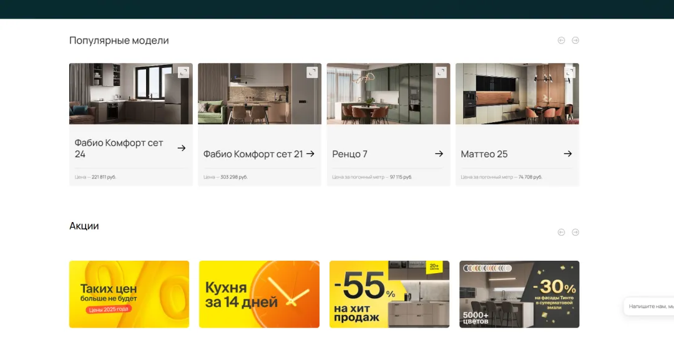Open the Ренцо 7 model link

(x=350, y=154)
